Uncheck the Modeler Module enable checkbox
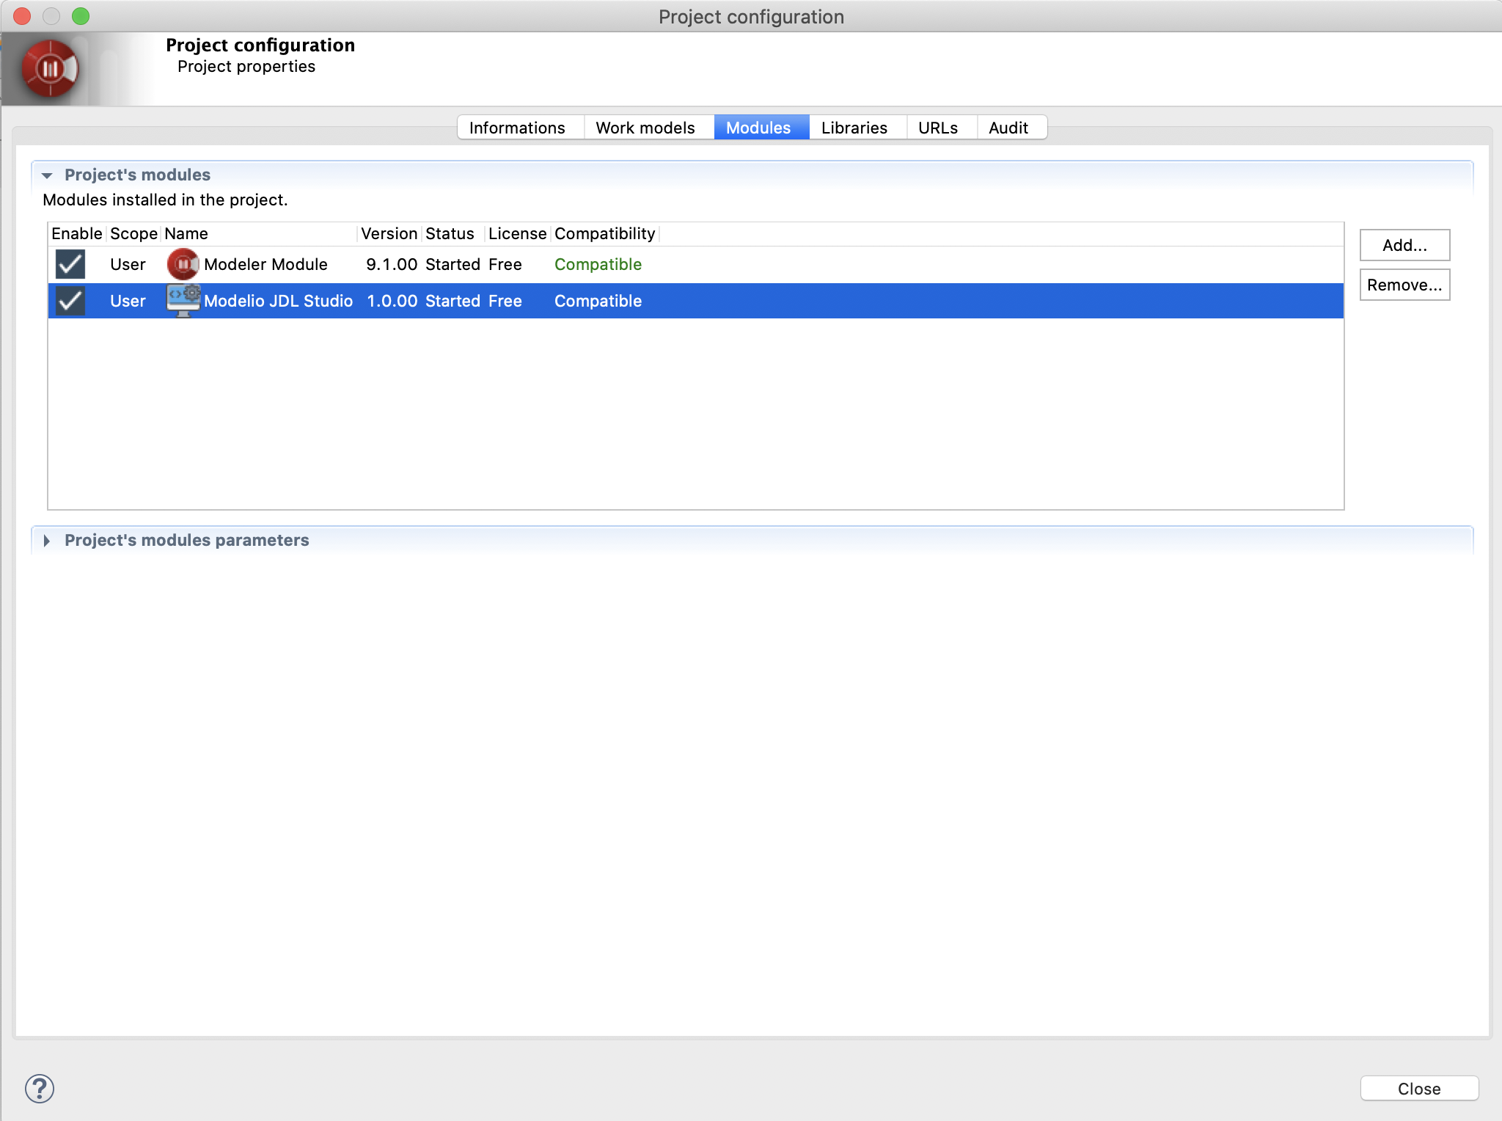The height and width of the screenshot is (1121, 1502). click(70, 264)
